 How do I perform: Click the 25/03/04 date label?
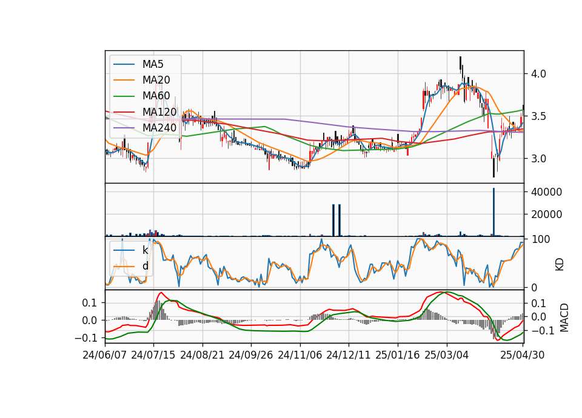click(x=447, y=355)
